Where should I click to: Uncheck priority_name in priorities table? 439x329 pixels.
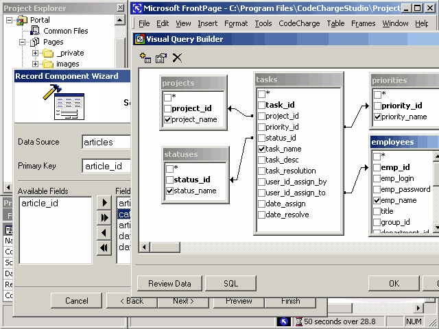[377, 117]
